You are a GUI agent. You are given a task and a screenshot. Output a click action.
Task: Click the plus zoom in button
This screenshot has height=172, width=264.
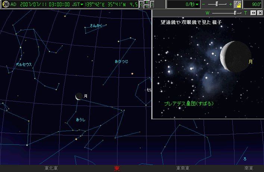230,4
